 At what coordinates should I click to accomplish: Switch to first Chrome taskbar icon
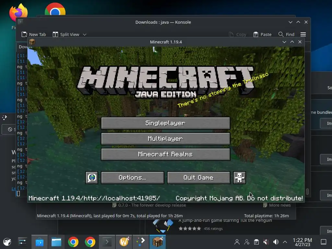coord(73,242)
